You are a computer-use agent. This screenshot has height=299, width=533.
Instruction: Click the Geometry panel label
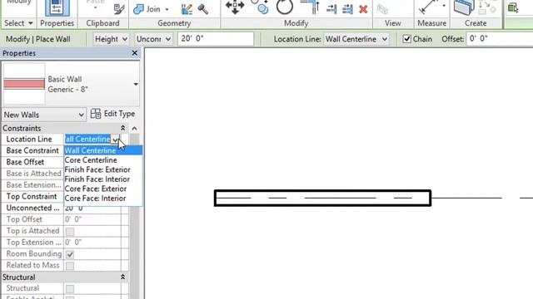tap(174, 23)
